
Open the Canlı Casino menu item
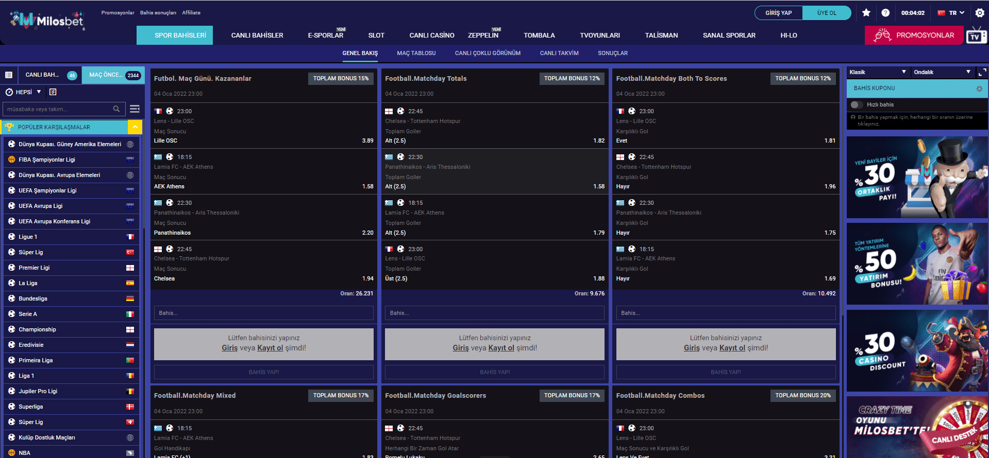(431, 36)
